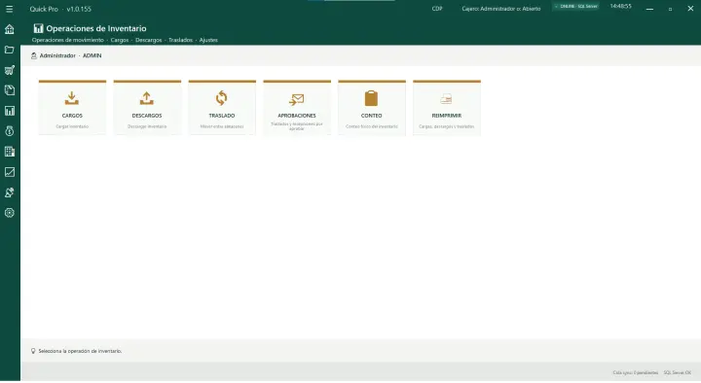Open the CONTEO clipboard tile
This screenshot has width=701, height=383.
(372, 108)
